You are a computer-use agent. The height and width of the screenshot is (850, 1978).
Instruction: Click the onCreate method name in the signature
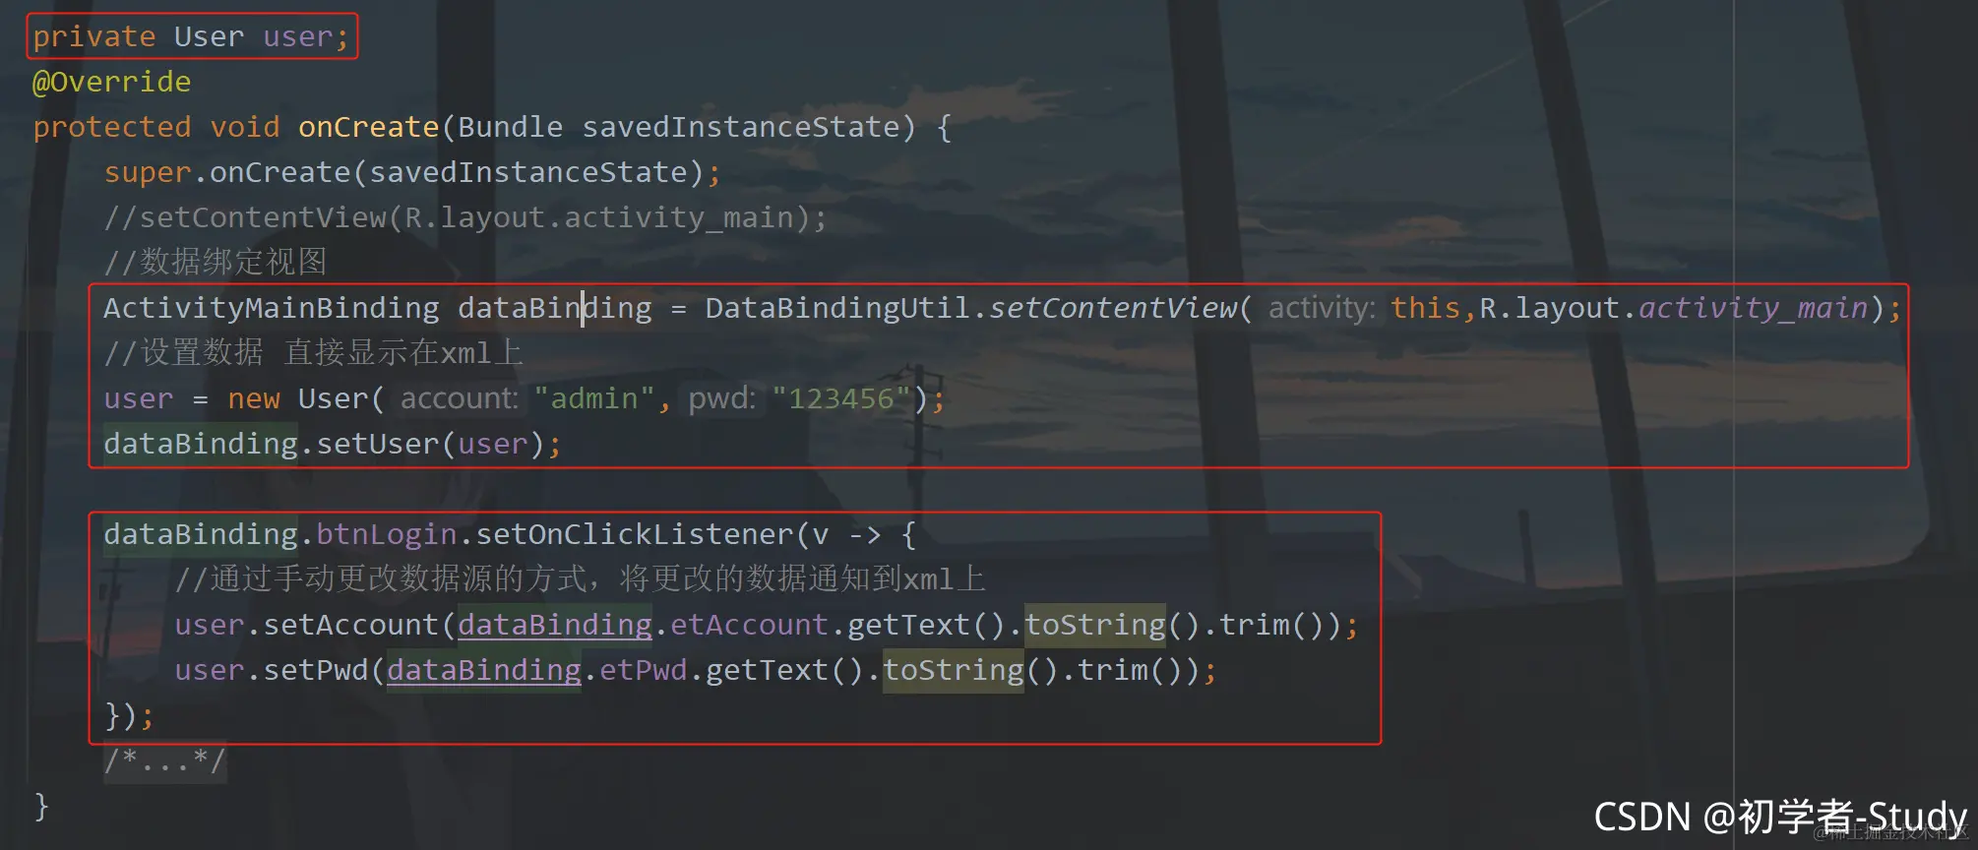click(x=369, y=127)
